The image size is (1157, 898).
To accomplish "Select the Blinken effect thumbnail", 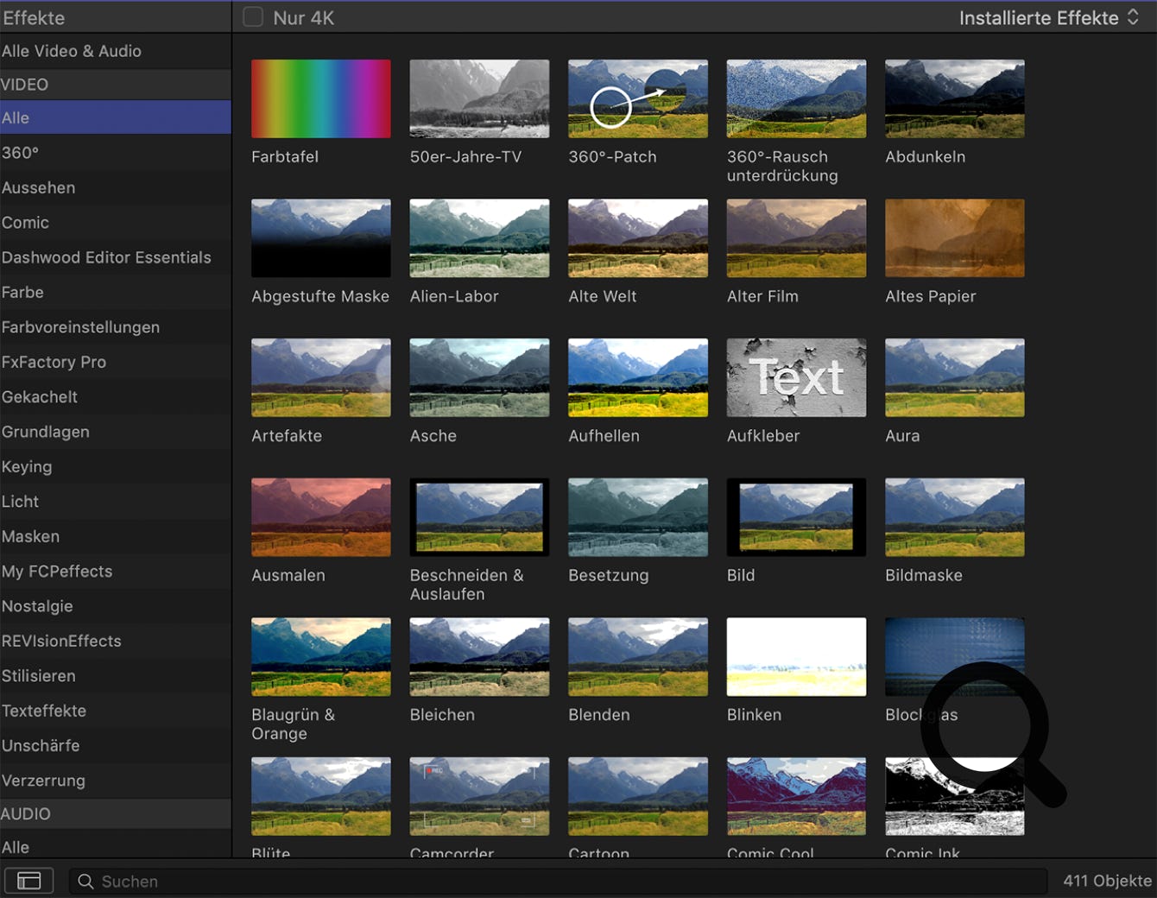I will [x=796, y=656].
